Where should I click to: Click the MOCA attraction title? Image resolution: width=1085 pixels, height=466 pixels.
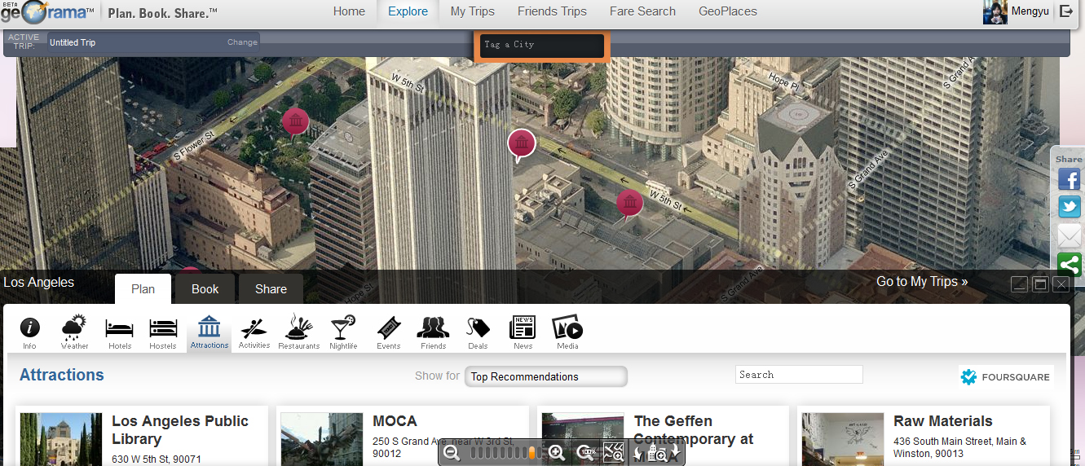point(395,421)
